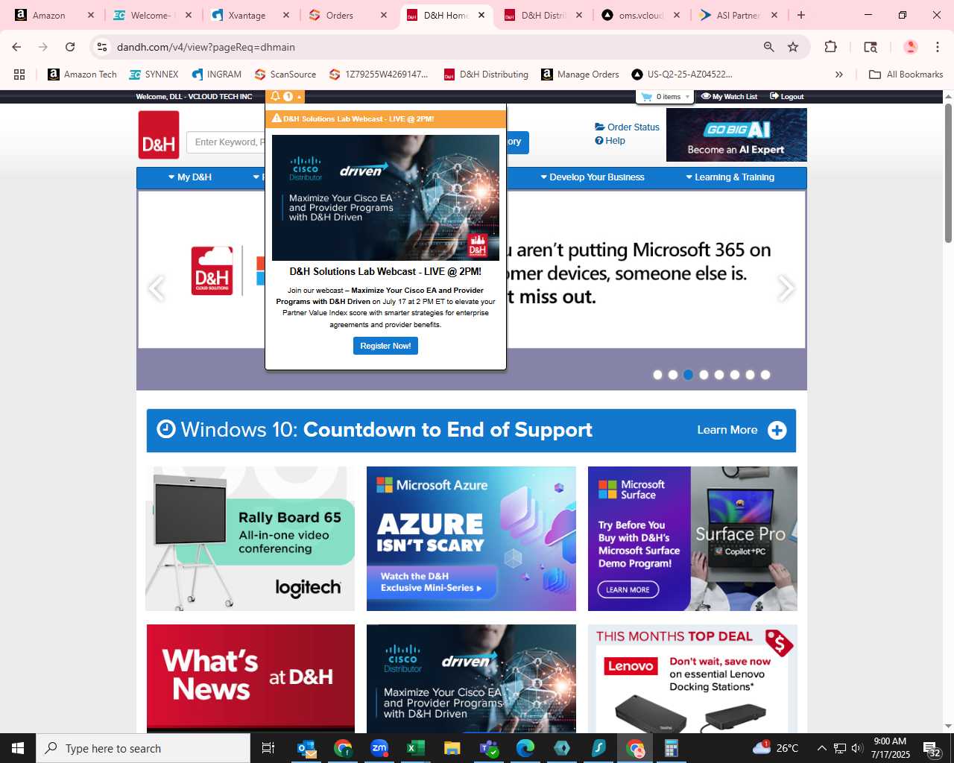Open Logitech Rally Board 65 tile
Image resolution: width=954 pixels, height=763 pixels.
click(x=250, y=539)
